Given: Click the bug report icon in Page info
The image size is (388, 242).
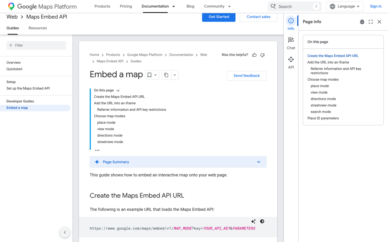Looking at the screenshot, I should coord(362,22).
